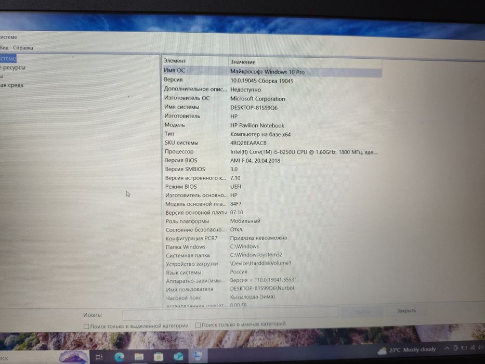Viewport: 485px width, 364px height.
Task: Click the search highlight image in the taskbar
Action: (73, 357)
